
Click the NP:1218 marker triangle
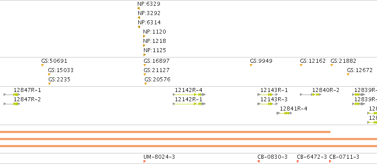[x=144, y=46]
